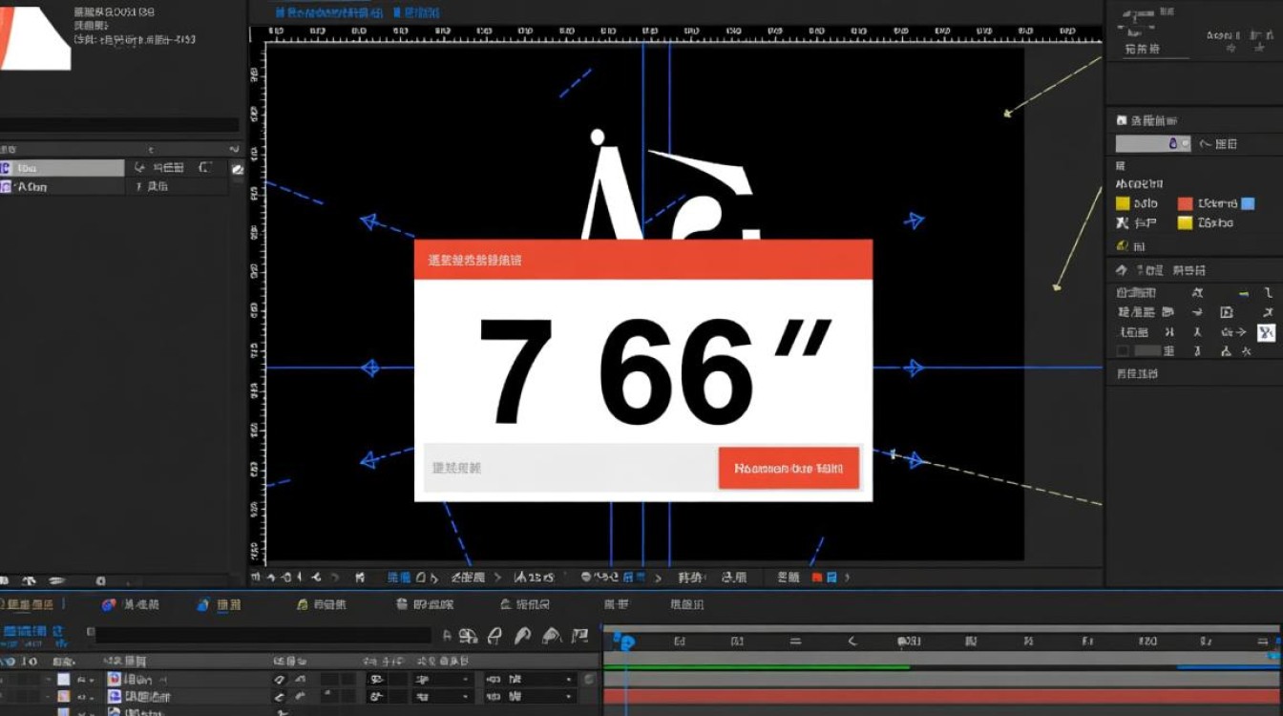Click the green-yellow icon timeline tab
The height and width of the screenshot is (716, 1283).
pos(303,604)
